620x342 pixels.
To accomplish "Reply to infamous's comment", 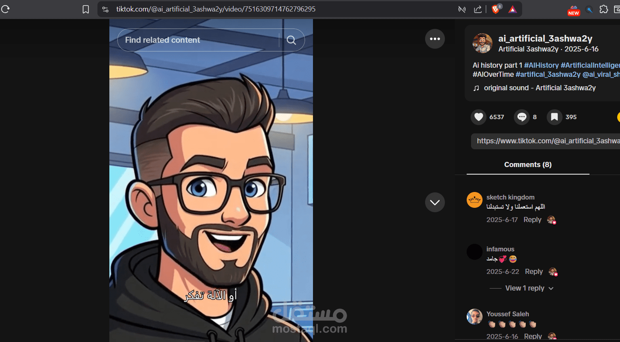I will tap(534, 272).
